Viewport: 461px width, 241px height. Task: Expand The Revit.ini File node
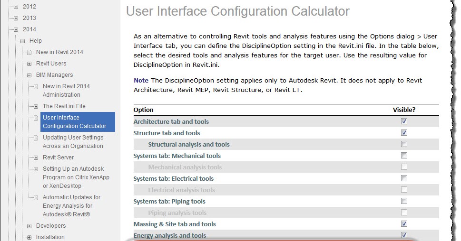tap(36, 106)
